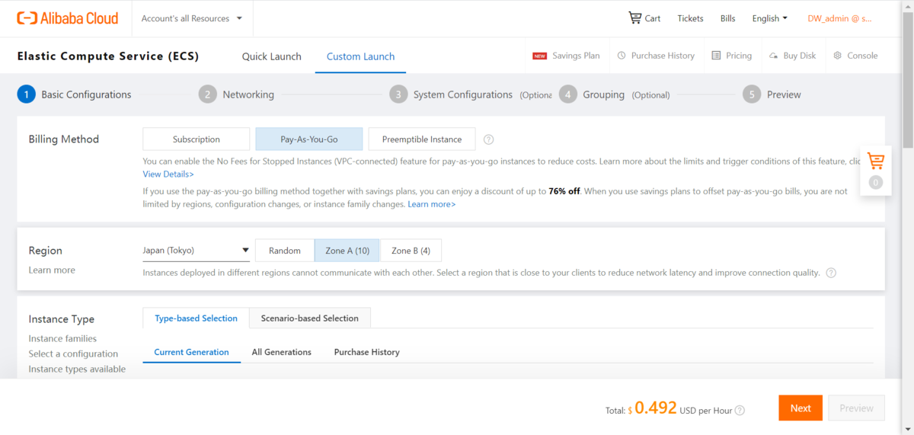Select Zone A (10)
Image resolution: width=914 pixels, height=435 pixels.
(347, 251)
